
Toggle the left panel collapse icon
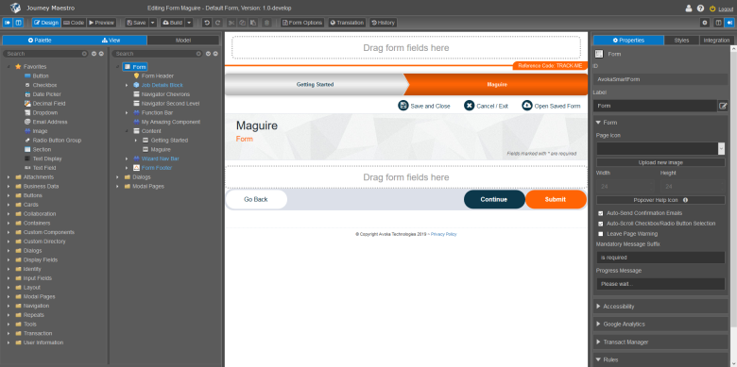click(x=8, y=23)
